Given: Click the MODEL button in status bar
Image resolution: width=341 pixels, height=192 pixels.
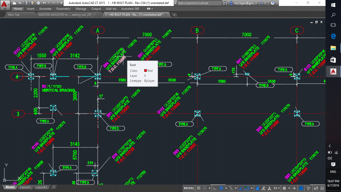Looking at the screenshot, I should tap(189, 188).
